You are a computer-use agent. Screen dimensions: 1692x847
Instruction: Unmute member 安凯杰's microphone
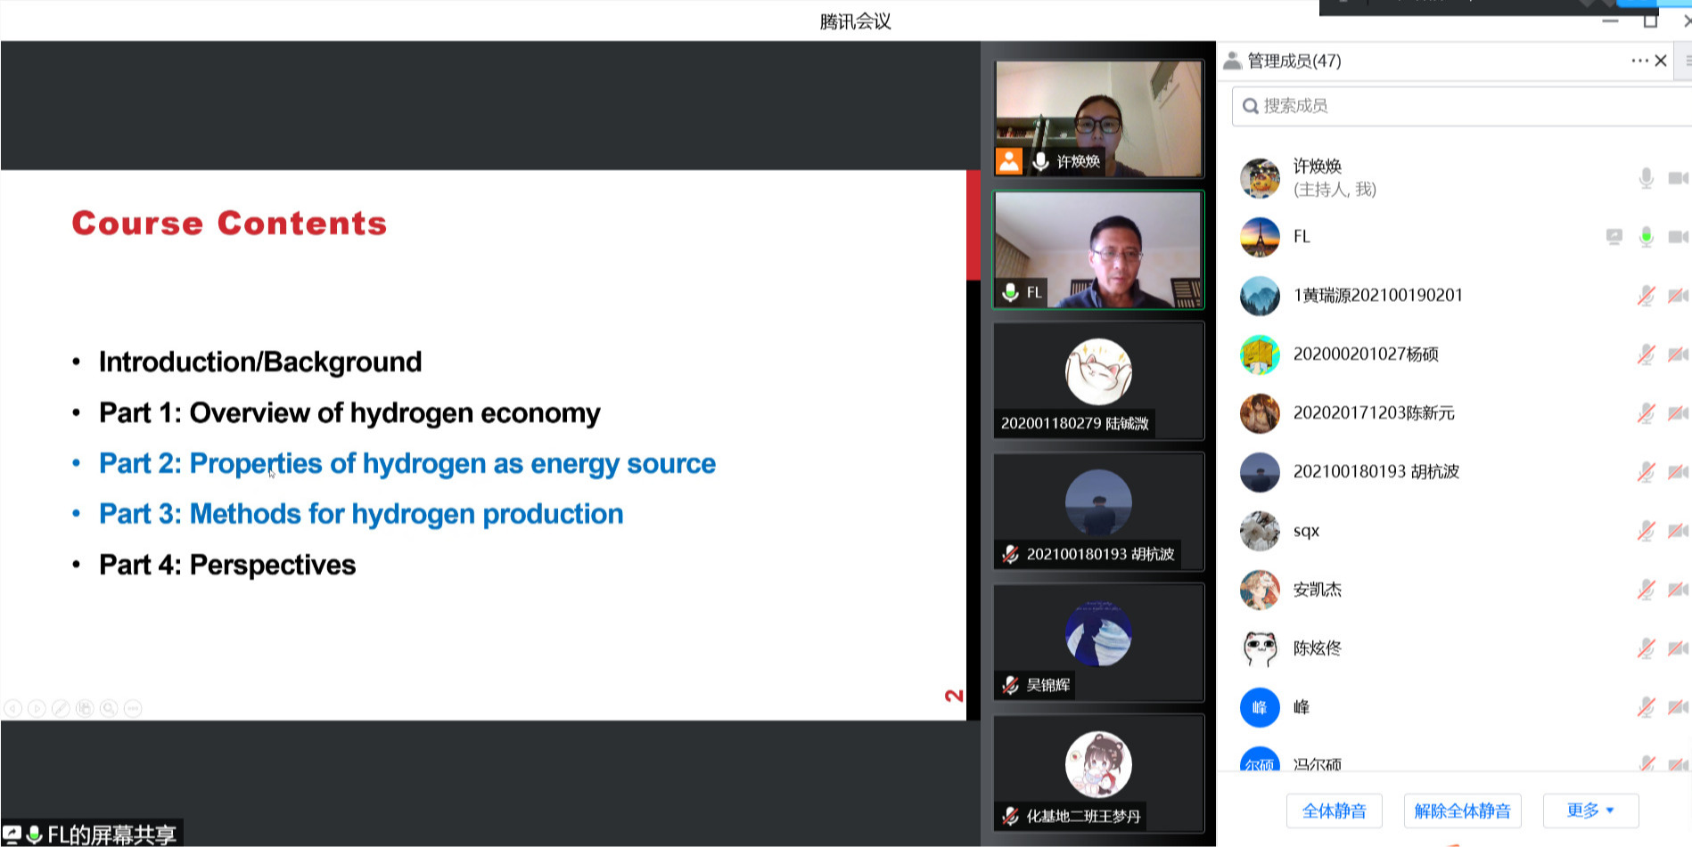pos(1647,590)
